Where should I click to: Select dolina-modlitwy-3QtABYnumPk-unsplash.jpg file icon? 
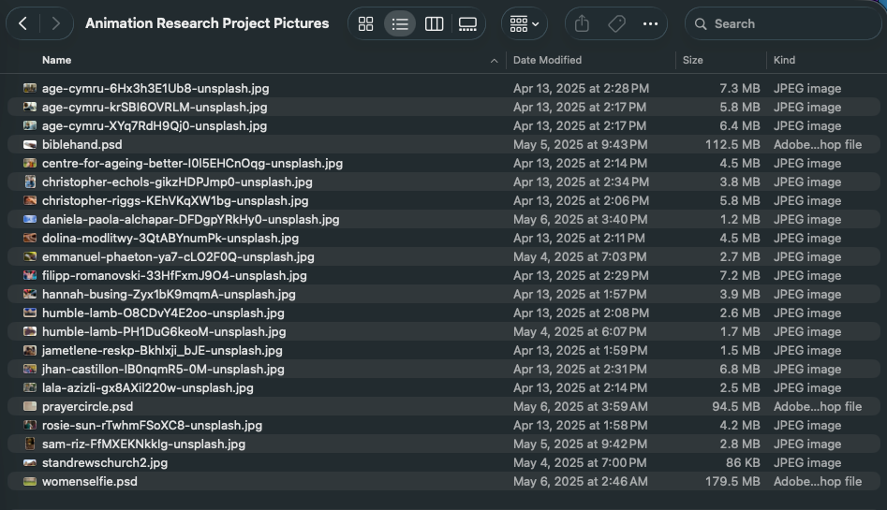point(30,238)
